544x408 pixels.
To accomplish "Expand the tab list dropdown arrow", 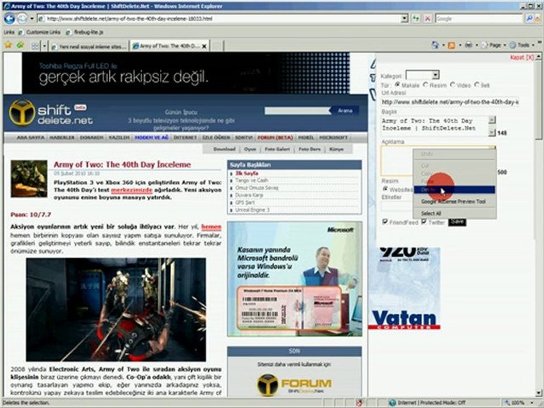I will pyautogui.click(x=44, y=46).
